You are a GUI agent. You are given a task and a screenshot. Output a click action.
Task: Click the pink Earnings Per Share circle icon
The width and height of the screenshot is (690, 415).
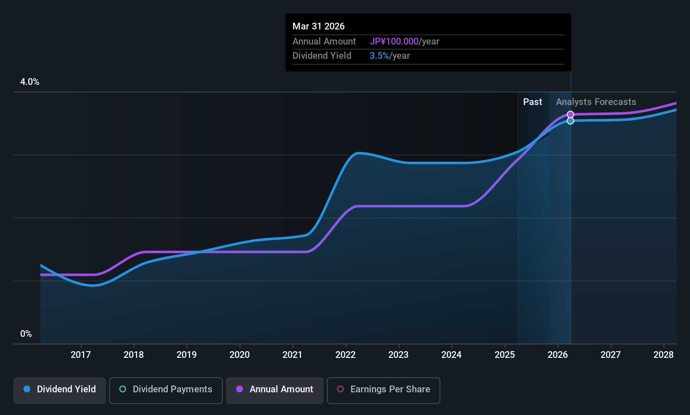[341, 389]
